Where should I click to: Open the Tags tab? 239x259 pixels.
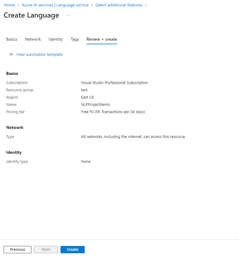point(75,39)
